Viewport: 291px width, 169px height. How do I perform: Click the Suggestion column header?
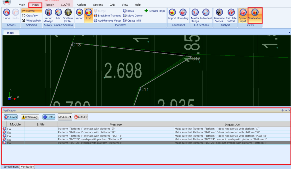[232, 124]
